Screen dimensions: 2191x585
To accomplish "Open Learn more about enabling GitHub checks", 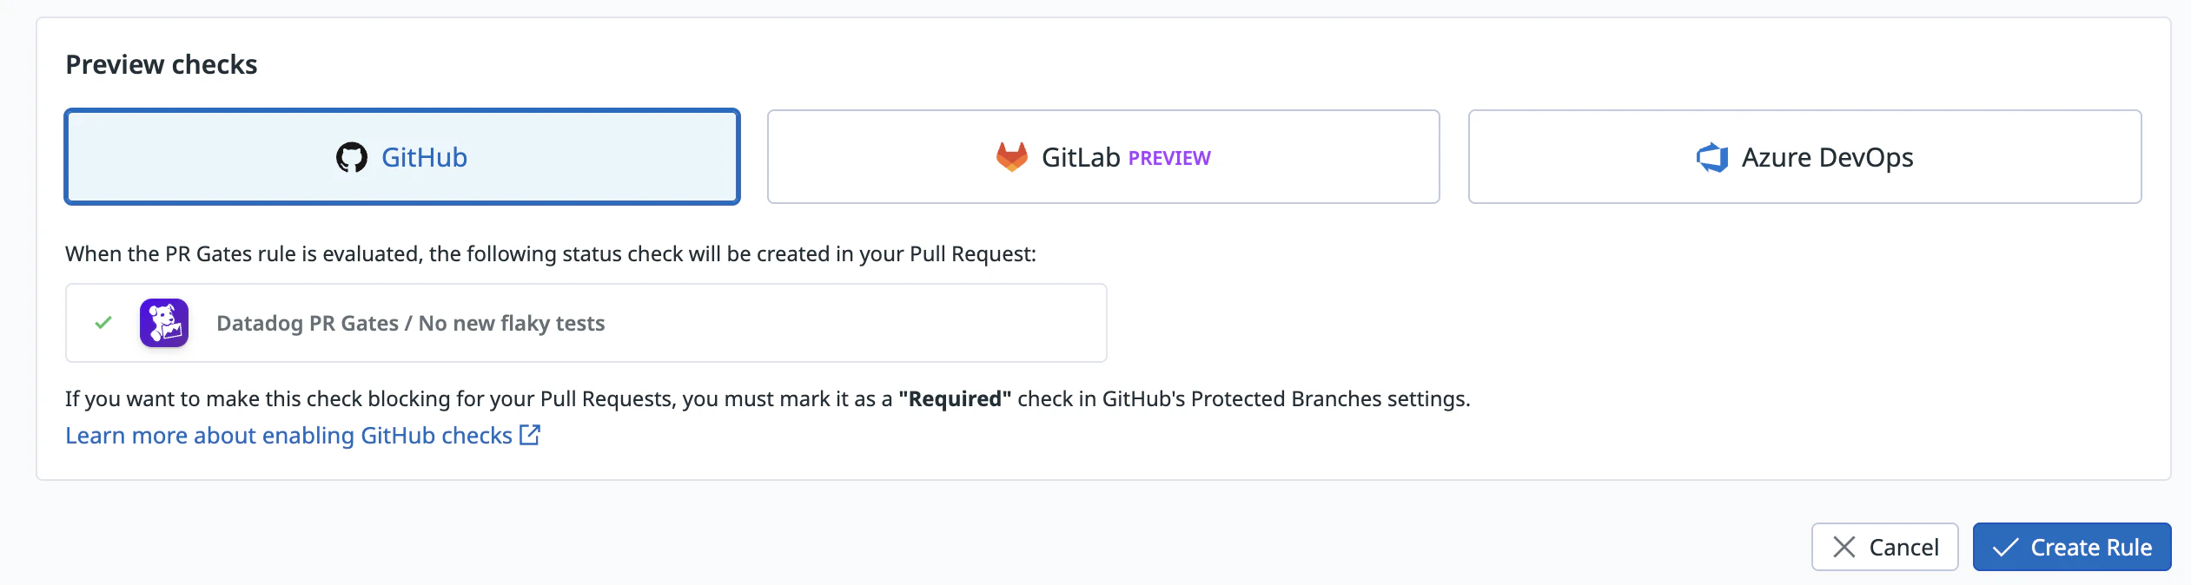I will [288, 435].
